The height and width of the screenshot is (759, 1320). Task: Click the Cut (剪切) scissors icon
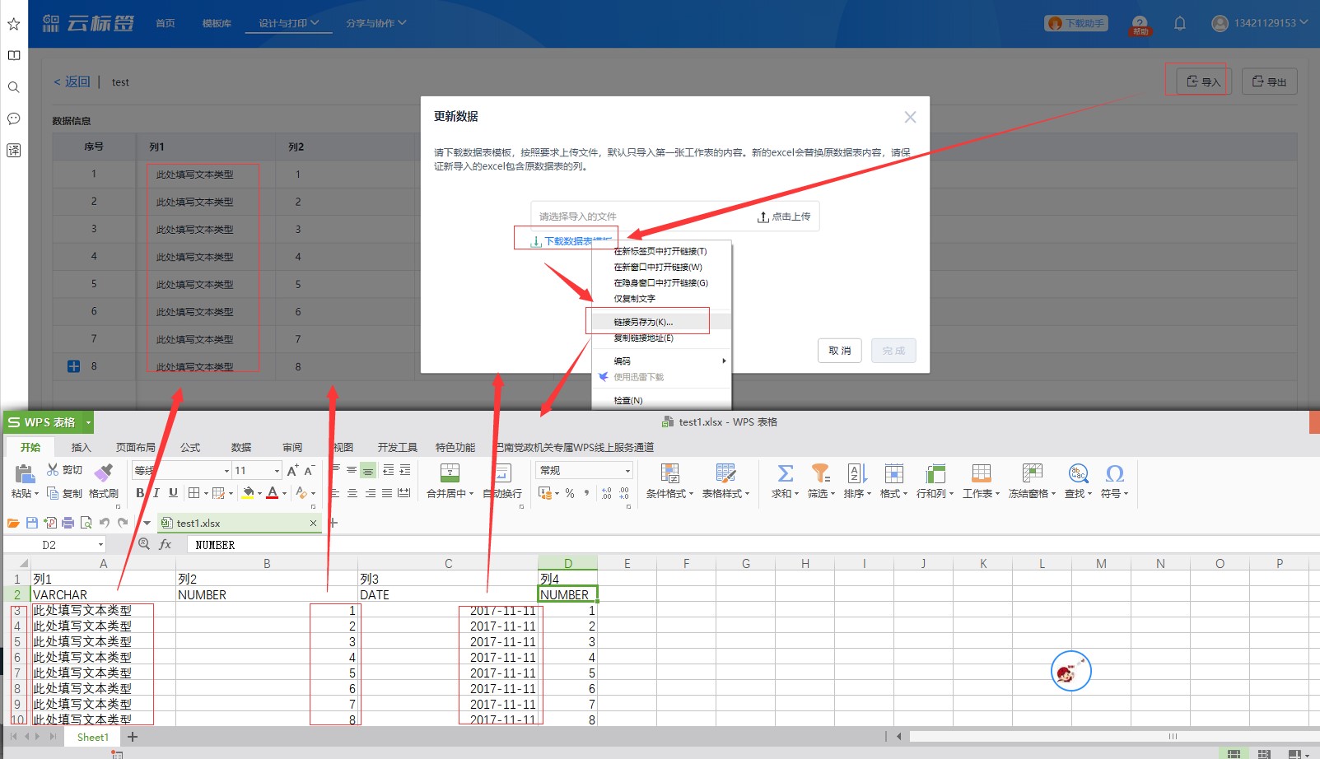tap(53, 469)
